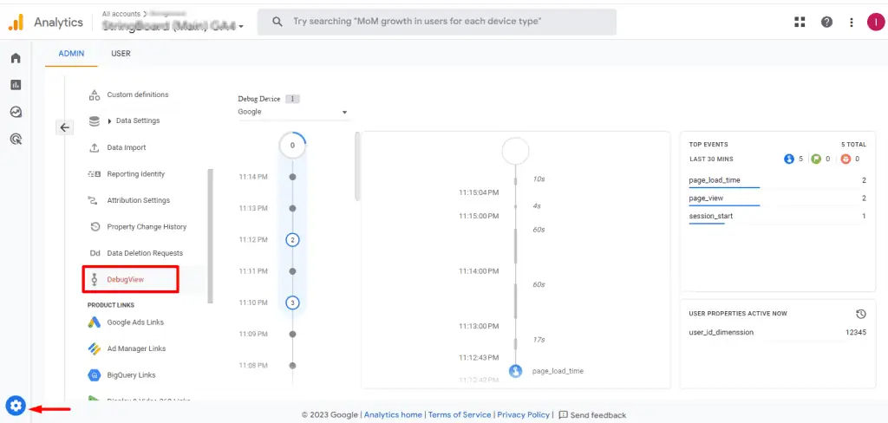Open the three-dot more options menu
Viewport: 888px width, 423px height.
851,23
